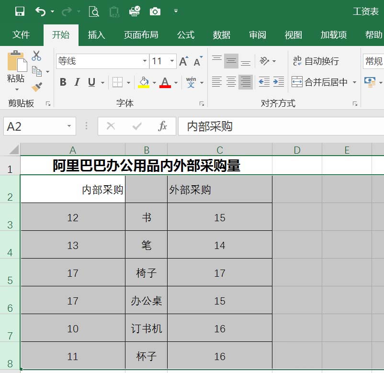The image size is (384, 373).
Task: Click the wén phonetic guide icon
Action: coord(191,82)
